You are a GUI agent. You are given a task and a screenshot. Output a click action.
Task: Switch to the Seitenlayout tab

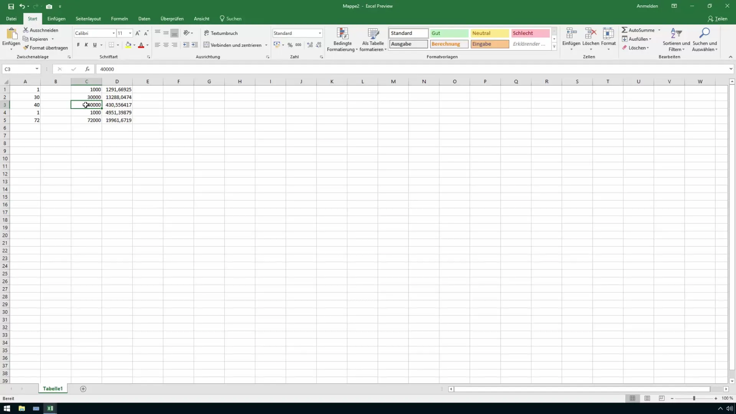tap(88, 18)
